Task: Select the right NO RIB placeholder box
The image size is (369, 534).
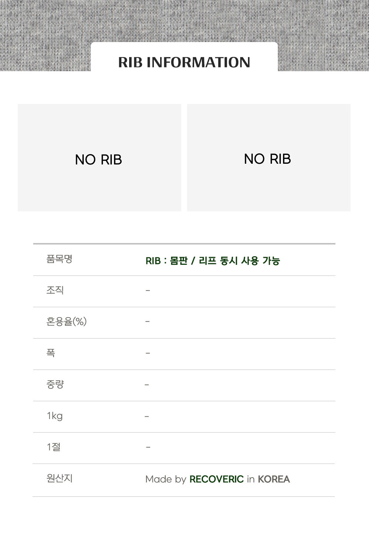Action: [269, 158]
